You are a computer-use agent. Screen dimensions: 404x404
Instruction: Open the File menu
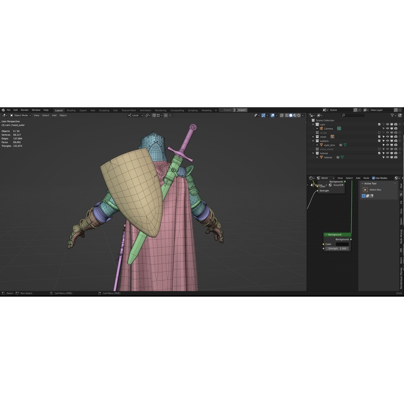coord(9,110)
